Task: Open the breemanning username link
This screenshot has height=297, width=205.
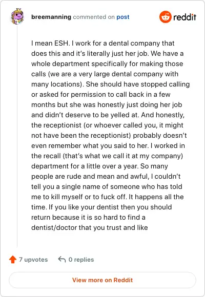Action: (51, 17)
